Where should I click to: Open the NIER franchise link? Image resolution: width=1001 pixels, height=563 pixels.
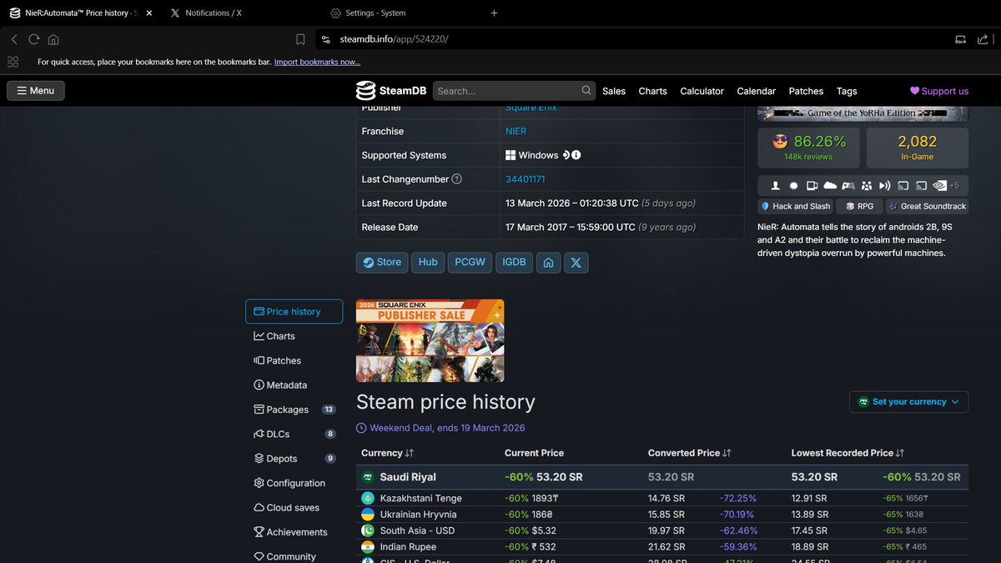516,131
